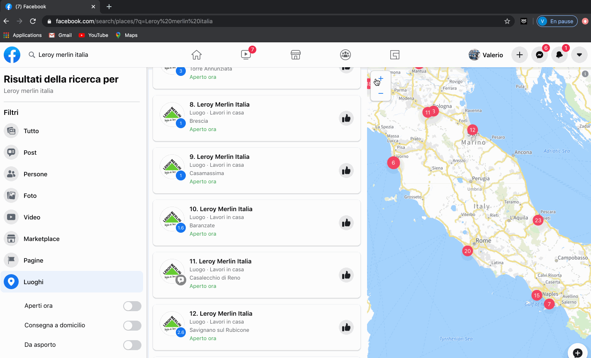Open Applications bookmark shortcut
The width and height of the screenshot is (591, 358).
click(23, 35)
